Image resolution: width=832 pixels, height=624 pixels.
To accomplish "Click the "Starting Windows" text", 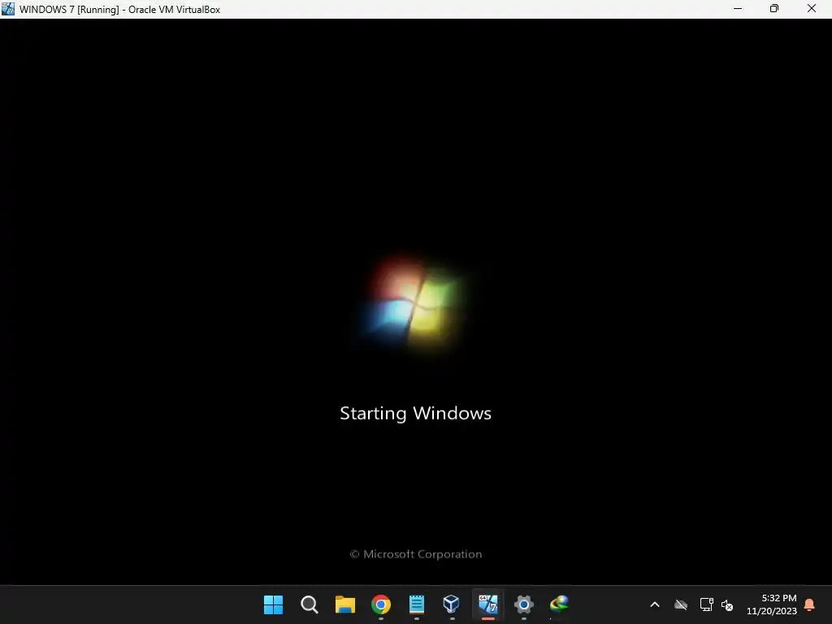I will [415, 414].
